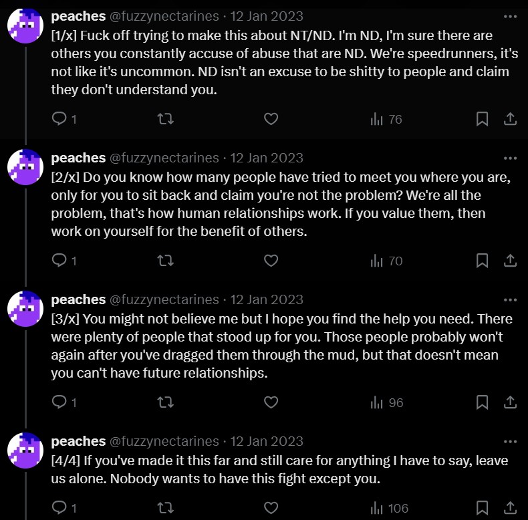Open more options on [2/x] tweet

click(x=510, y=158)
